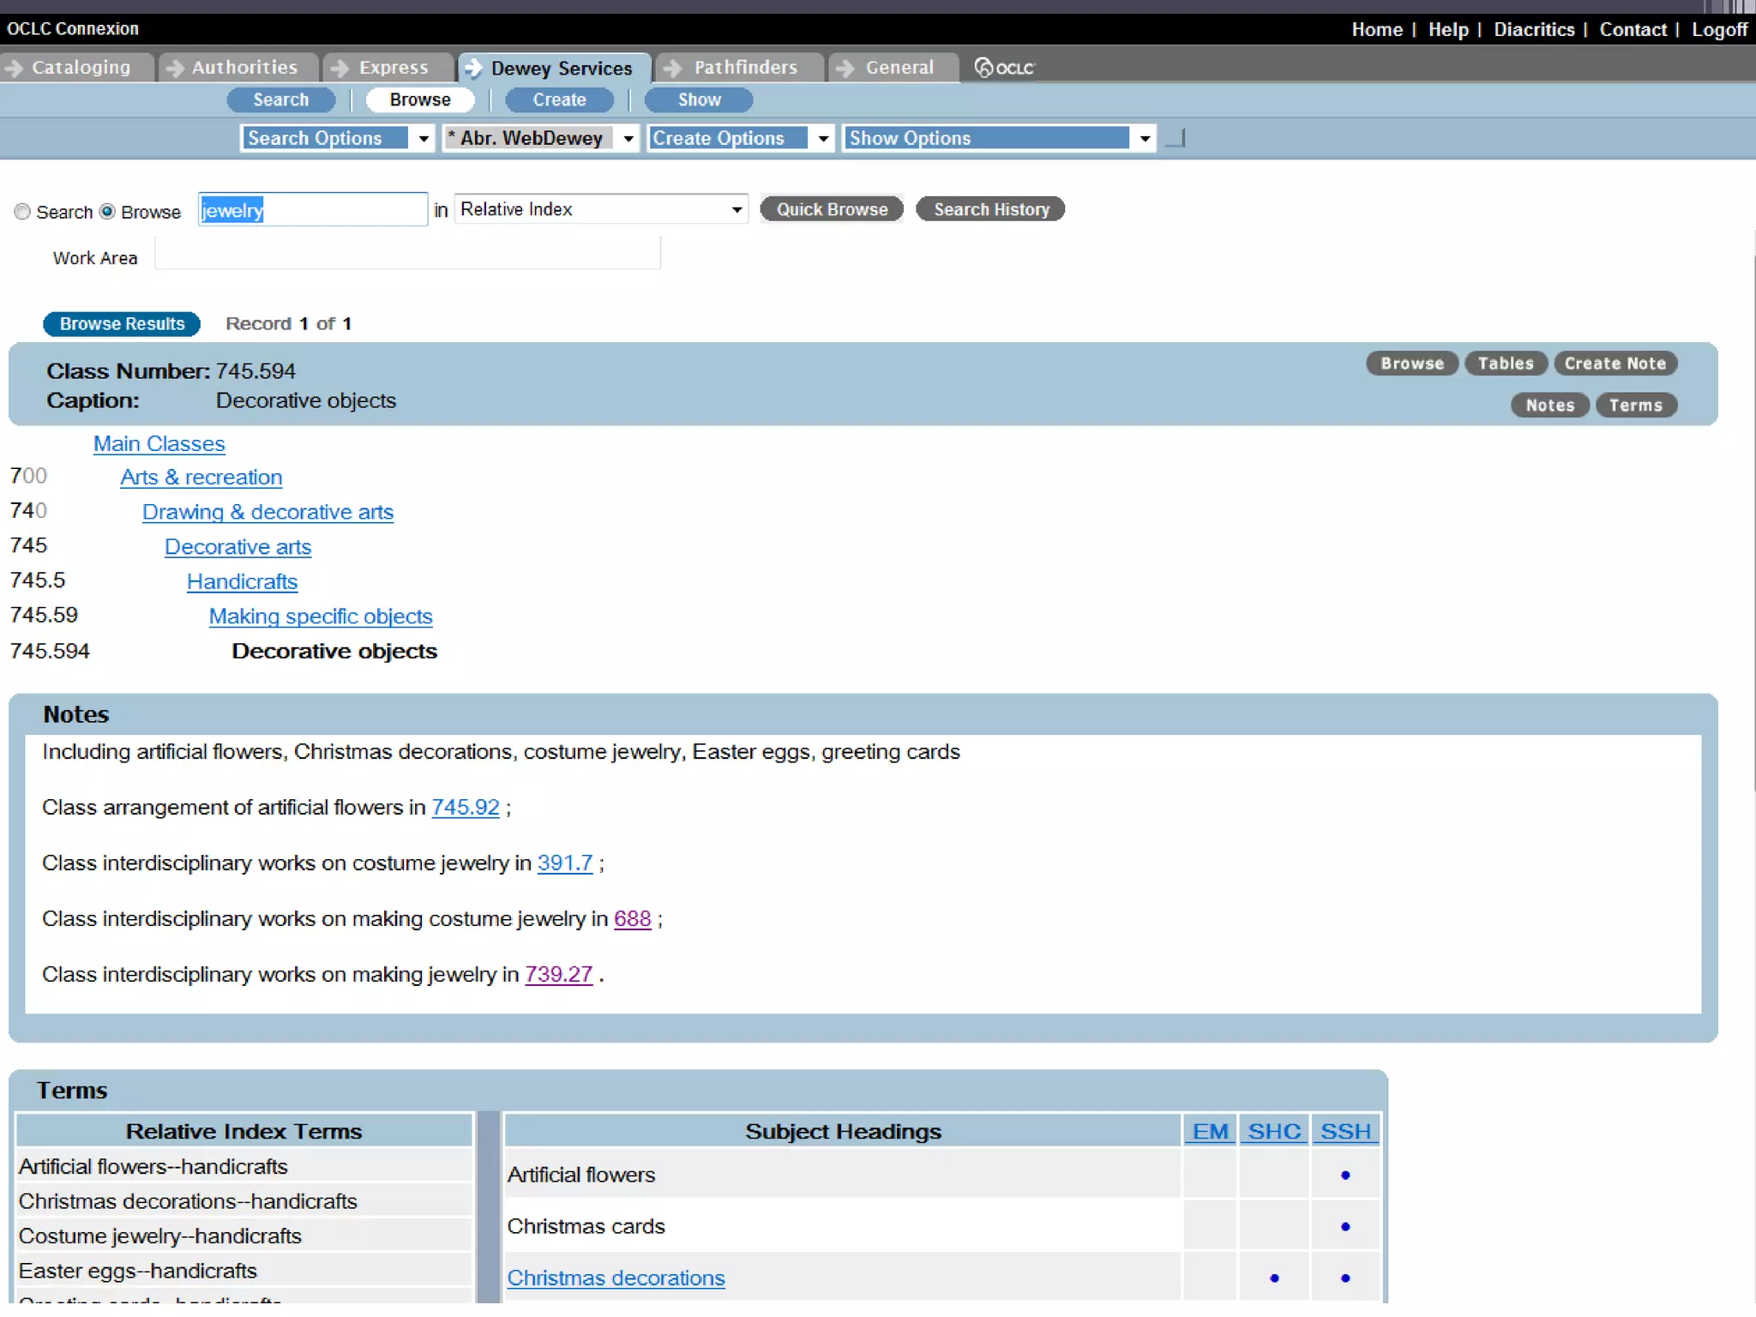This screenshot has height=1317, width=1756.
Task: Follow the 739.27 class number link
Action: click(558, 975)
